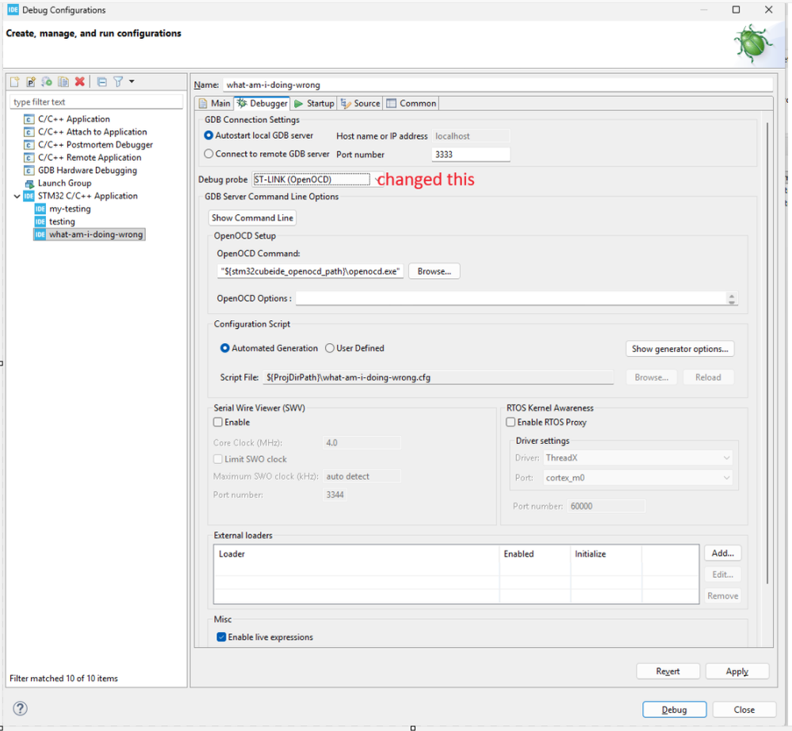
Task: Select User Defined script radio button
Action: (x=330, y=348)
